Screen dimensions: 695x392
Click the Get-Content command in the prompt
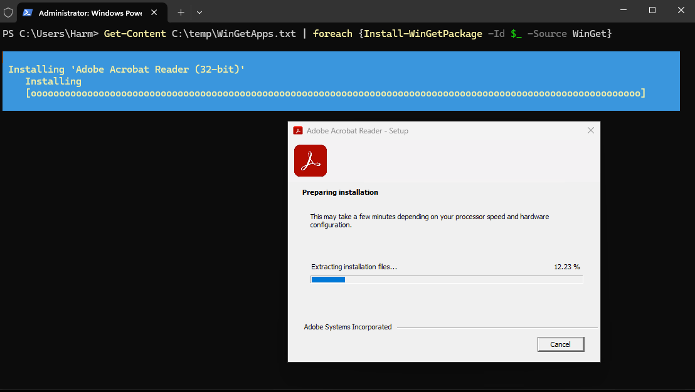tap(134, 34)
